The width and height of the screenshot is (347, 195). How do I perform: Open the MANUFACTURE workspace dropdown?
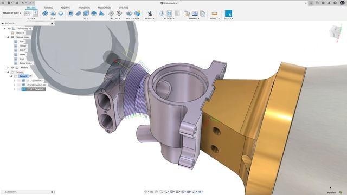pyautogui.click(x=12, y=13)
